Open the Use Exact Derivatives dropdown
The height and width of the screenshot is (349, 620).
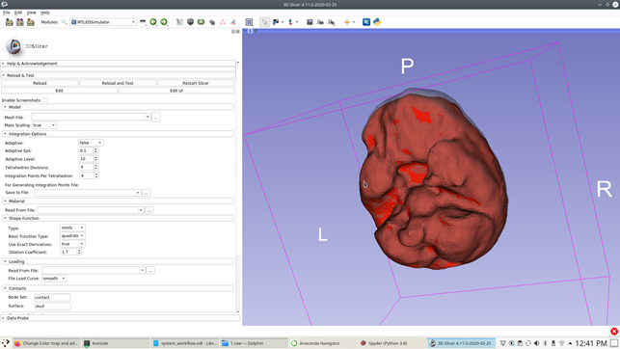(x=72, y=244)
